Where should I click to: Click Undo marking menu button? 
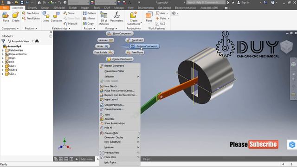(103, 46)
